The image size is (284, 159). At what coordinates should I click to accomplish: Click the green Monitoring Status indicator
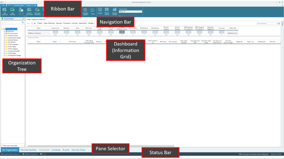tap(2, 19)
